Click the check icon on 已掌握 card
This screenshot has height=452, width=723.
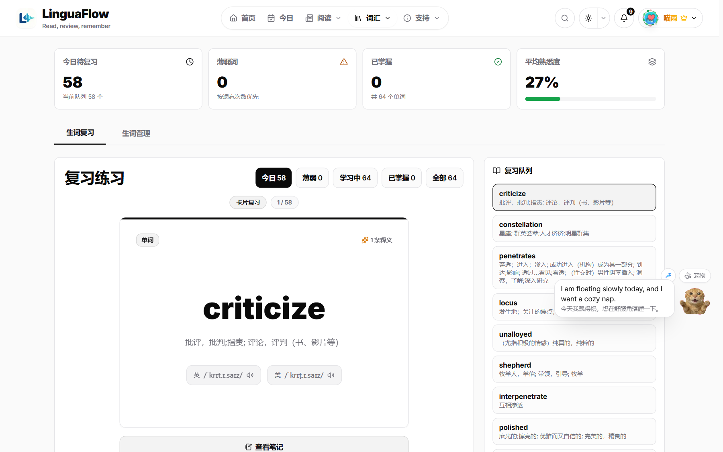[498, 62]
